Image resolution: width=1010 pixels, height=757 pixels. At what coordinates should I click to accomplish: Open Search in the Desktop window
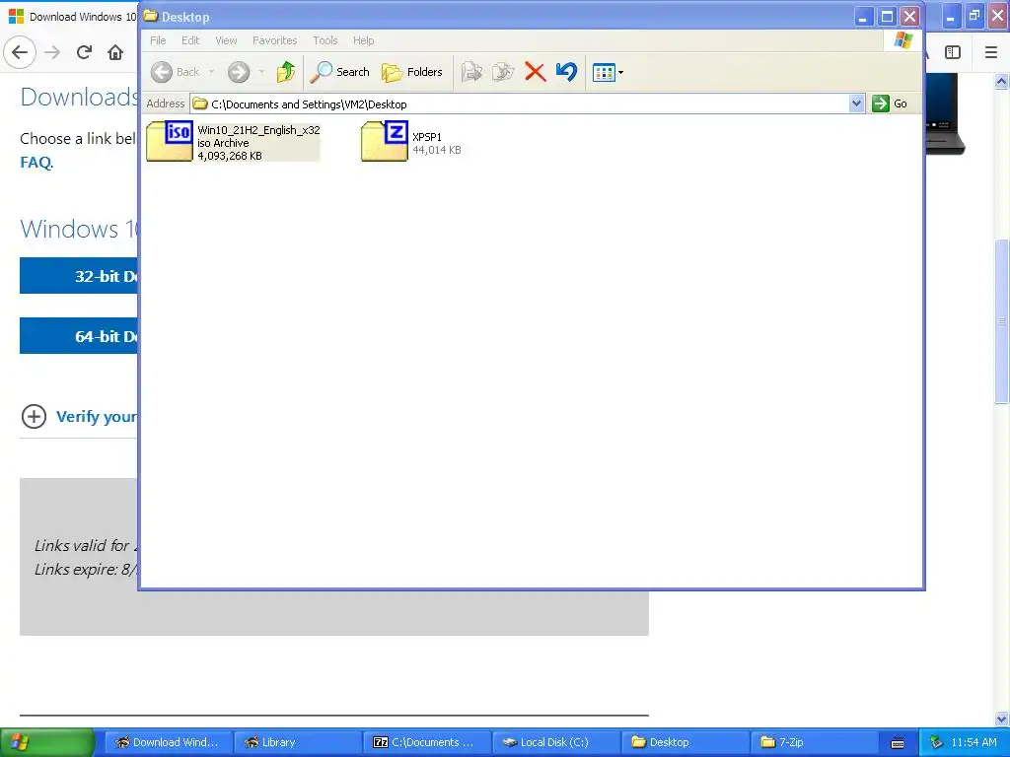click(x=339, y=72)
